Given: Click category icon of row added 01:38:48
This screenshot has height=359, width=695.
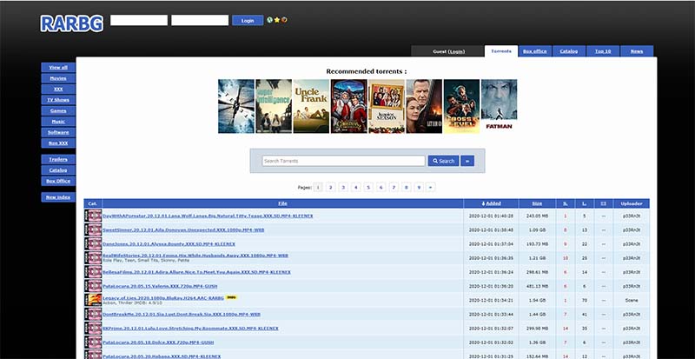Looking at the screenshot, I should tap(95, 229).
